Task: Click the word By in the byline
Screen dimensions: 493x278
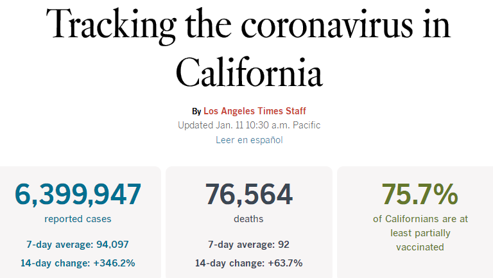Action: [x=196, y=111]
